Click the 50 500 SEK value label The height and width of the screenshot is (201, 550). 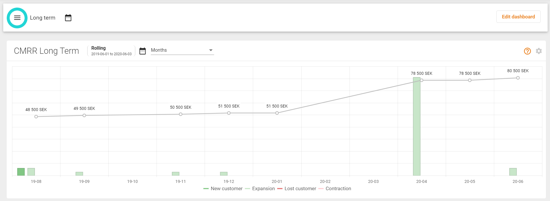click(x=181, y=107)
